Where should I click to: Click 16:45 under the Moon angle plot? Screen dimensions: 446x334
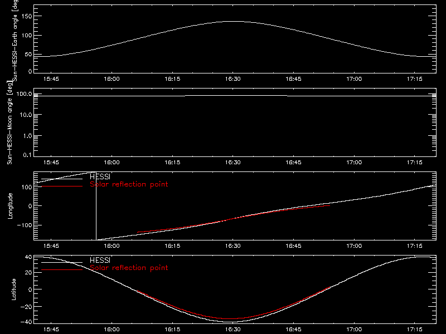coord(294,163)
